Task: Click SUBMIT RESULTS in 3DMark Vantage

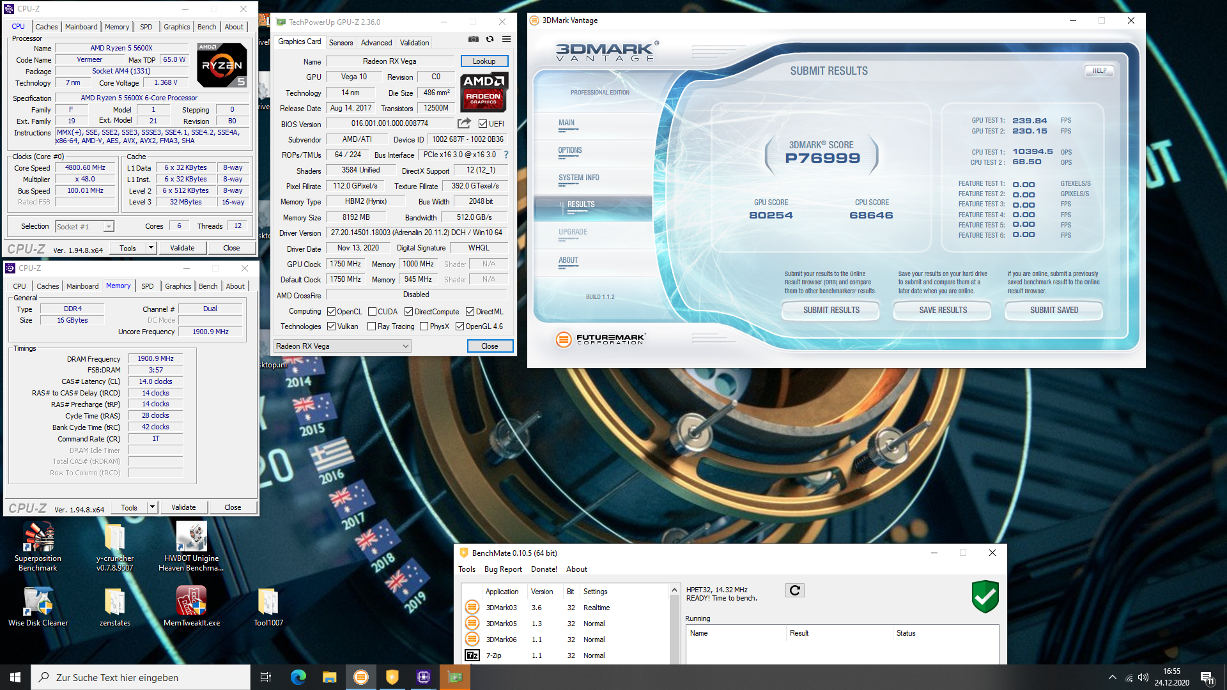Action: (x=831, y=310)
